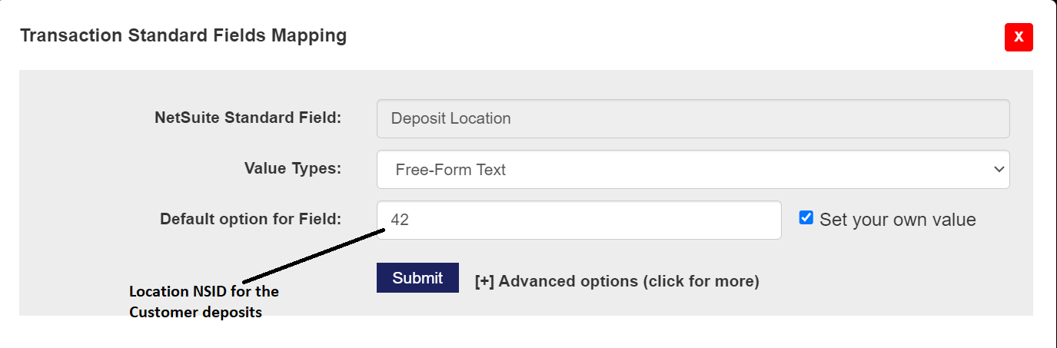Click the "Customer deposits" annotation line
1057x348 pixels.
click(x=195, y=312)
